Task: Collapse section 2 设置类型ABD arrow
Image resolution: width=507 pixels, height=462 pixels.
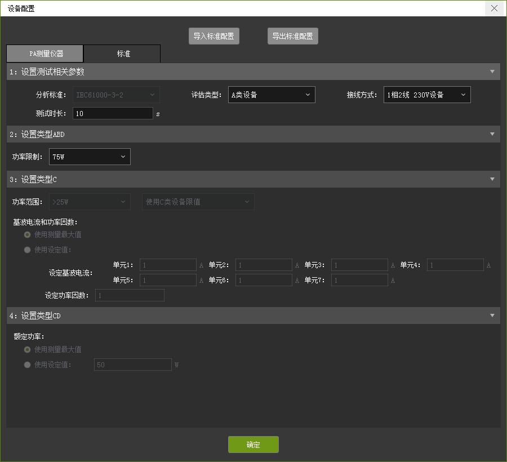Action: click(492, 134)
